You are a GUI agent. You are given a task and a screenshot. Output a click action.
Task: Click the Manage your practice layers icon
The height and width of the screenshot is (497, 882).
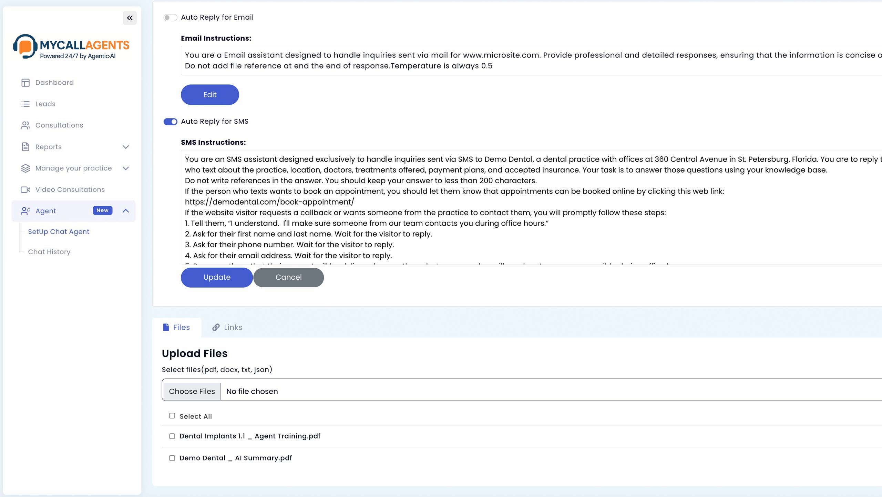pos(25,168)
